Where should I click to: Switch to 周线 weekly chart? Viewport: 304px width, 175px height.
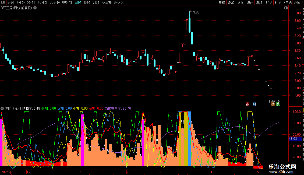point(87,2)
